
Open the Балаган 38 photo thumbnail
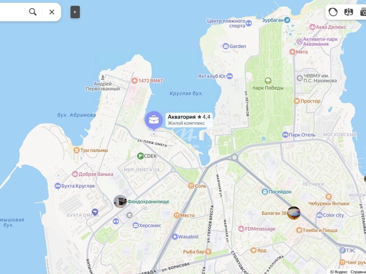click(x=294, y=213)
